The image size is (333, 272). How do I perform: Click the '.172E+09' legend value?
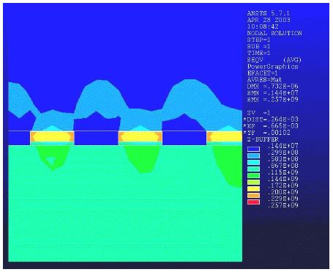(x=283, y=185)
